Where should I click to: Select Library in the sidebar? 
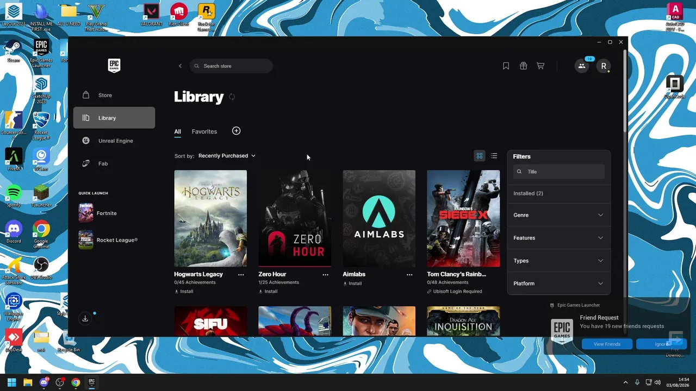(x=114, y=118)
